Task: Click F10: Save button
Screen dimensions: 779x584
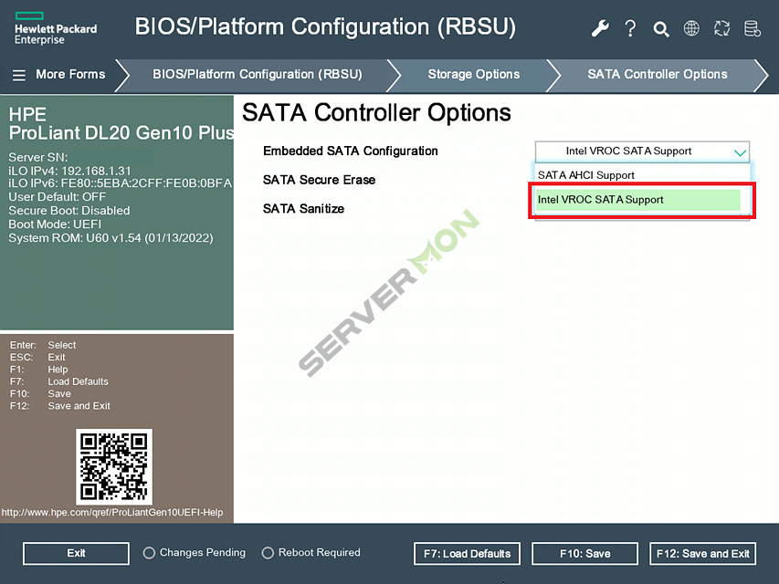Action: point(584,553)
